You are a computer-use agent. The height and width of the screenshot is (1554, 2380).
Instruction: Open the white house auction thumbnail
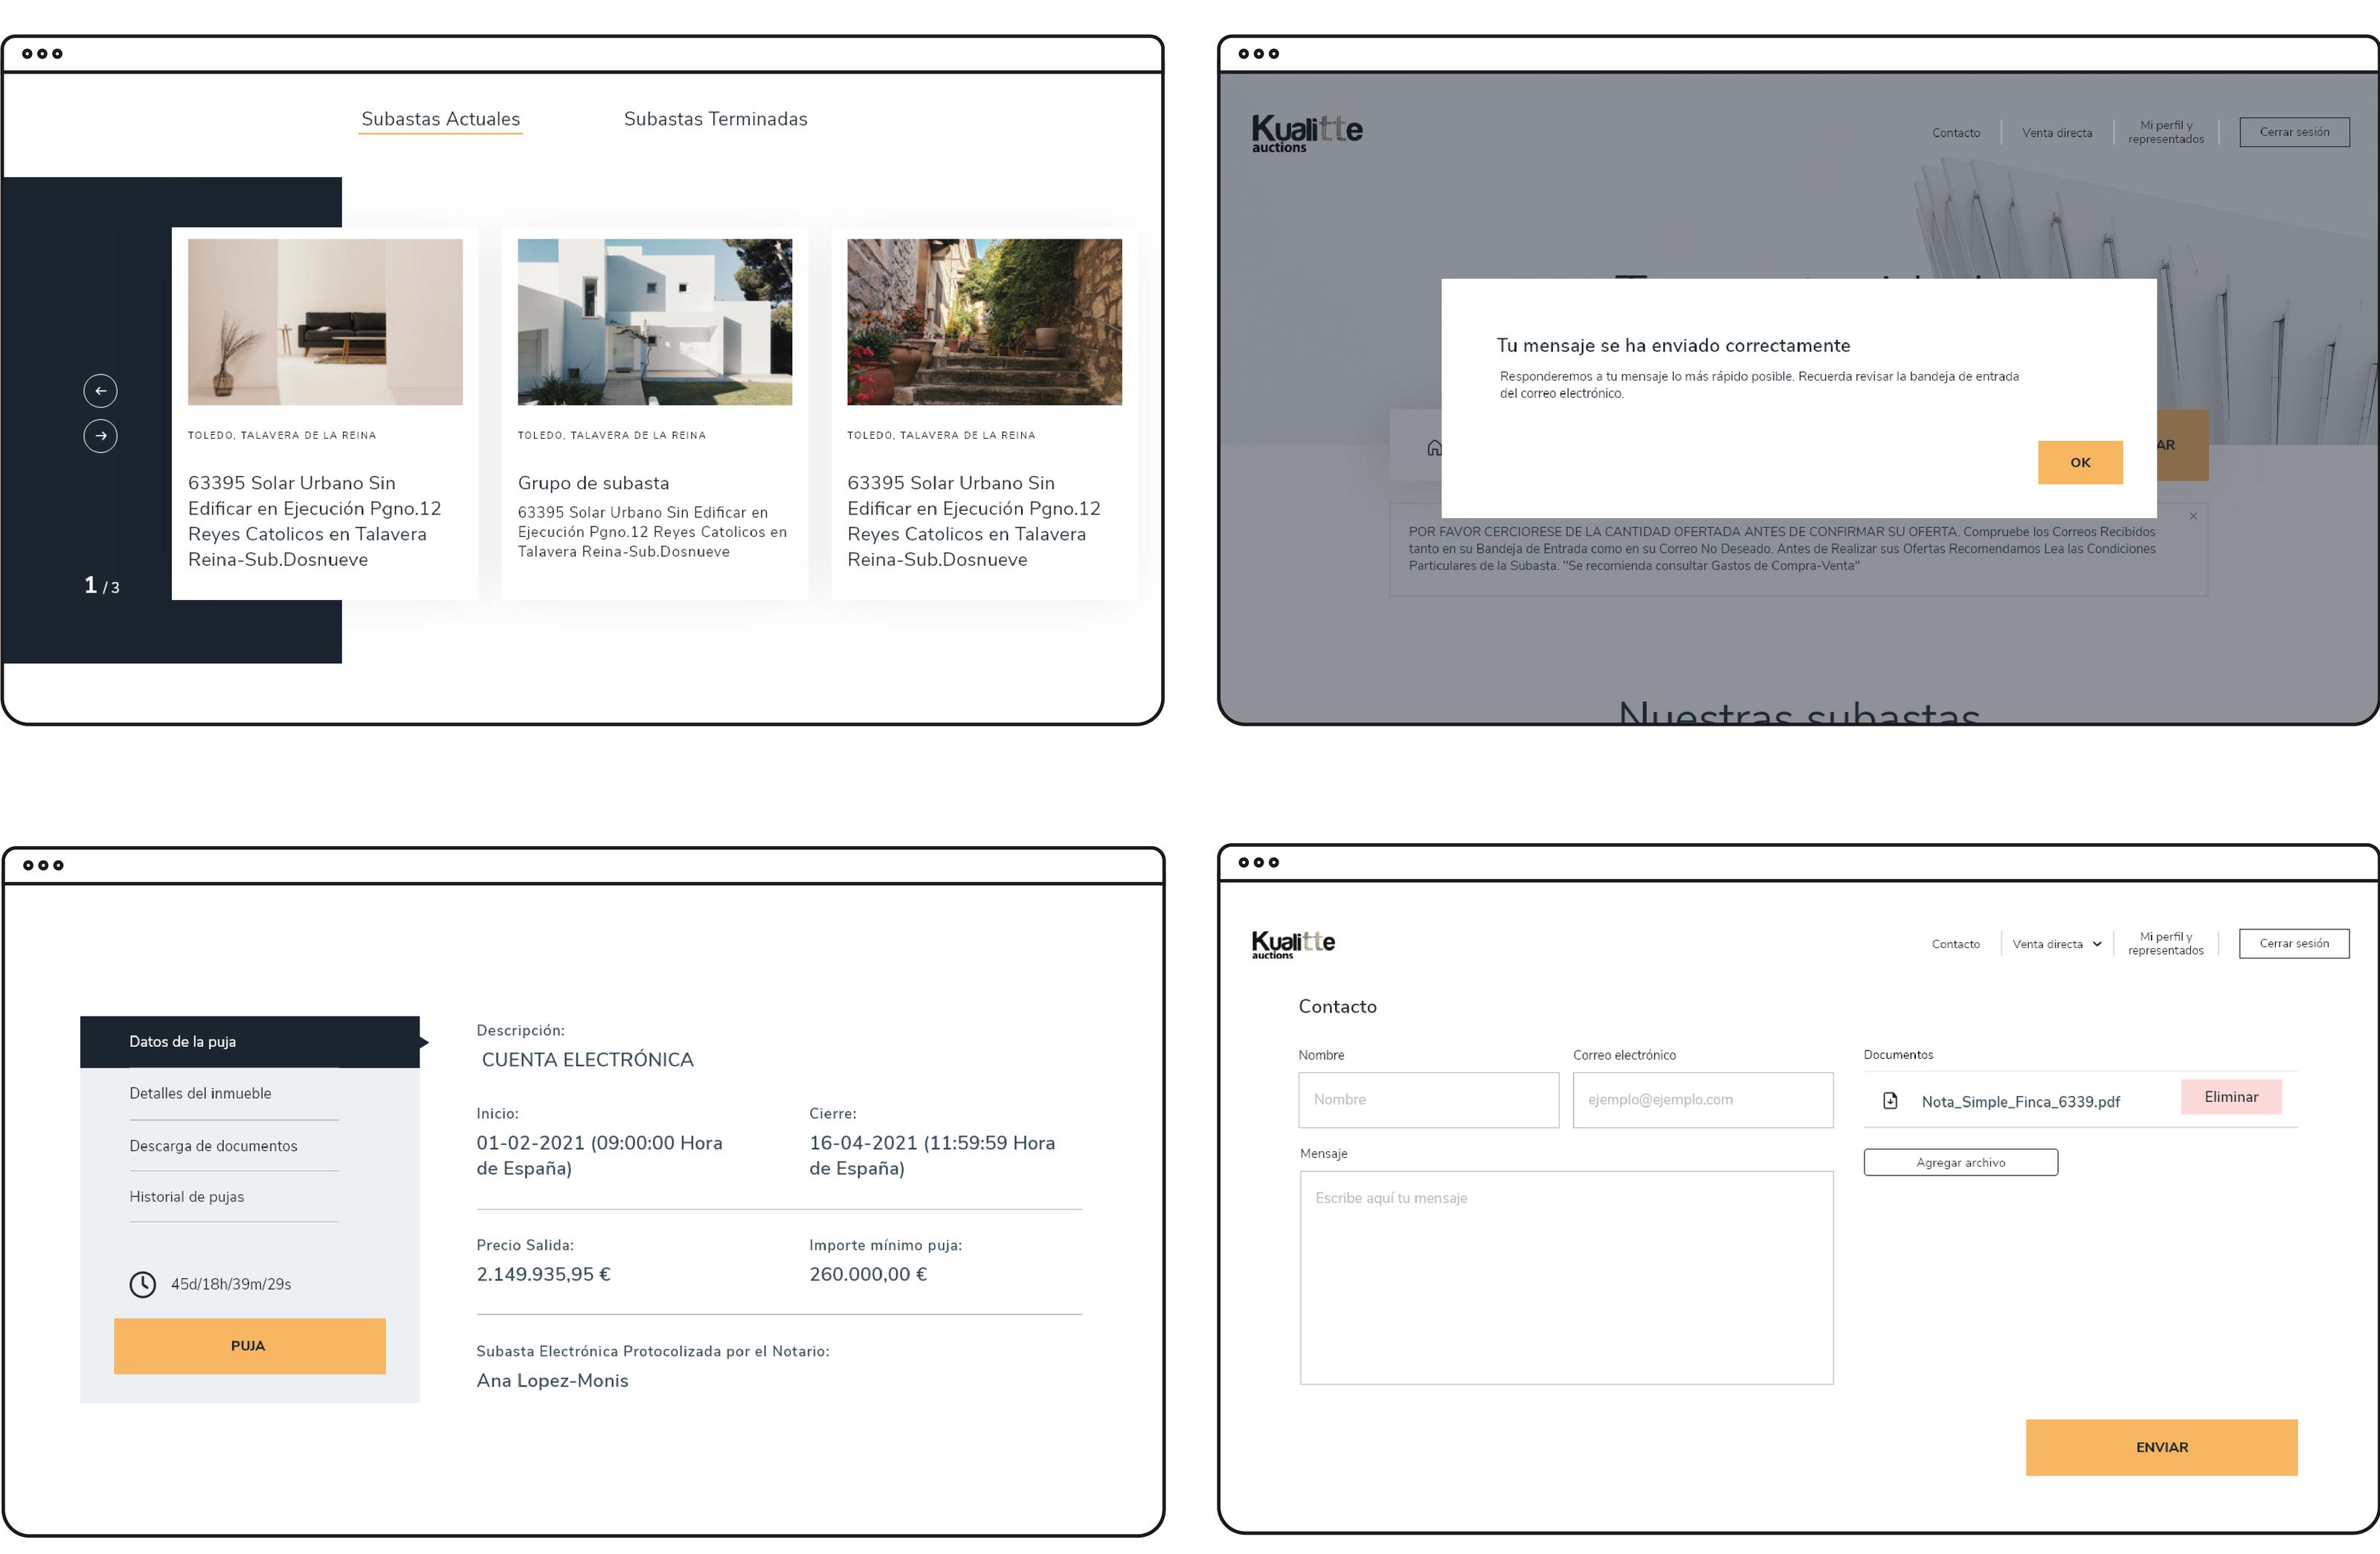655,322
